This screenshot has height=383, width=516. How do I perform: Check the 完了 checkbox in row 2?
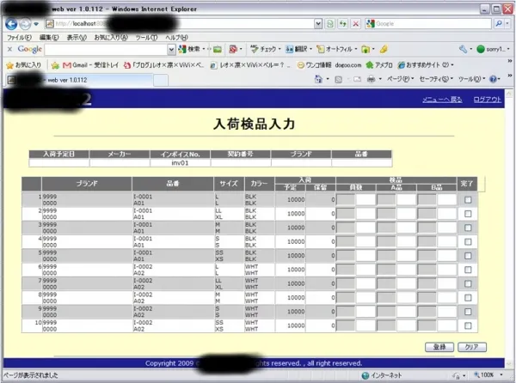click(468, 214)
